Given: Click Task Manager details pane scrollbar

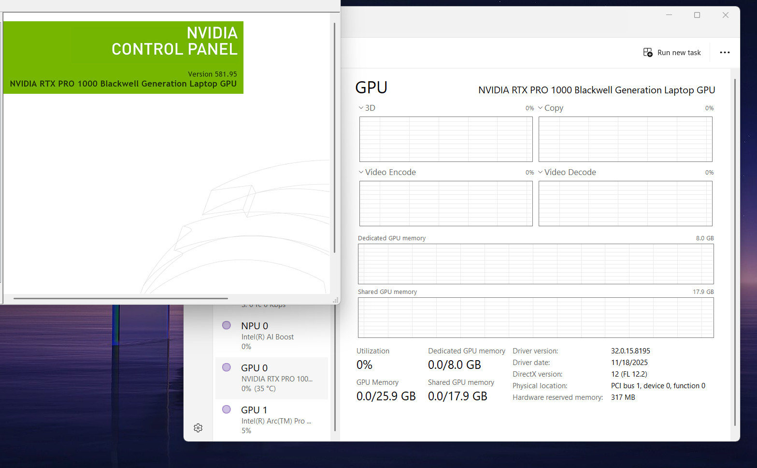Looking at the screenshot, I should pos(735,251).
